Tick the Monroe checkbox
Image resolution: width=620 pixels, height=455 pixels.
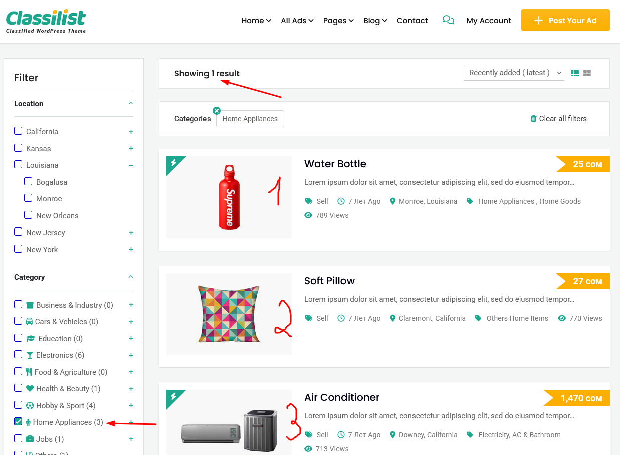28,198
